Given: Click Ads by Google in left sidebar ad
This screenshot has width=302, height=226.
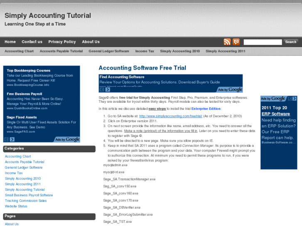Looking at the screenshot, I should 67,139.
